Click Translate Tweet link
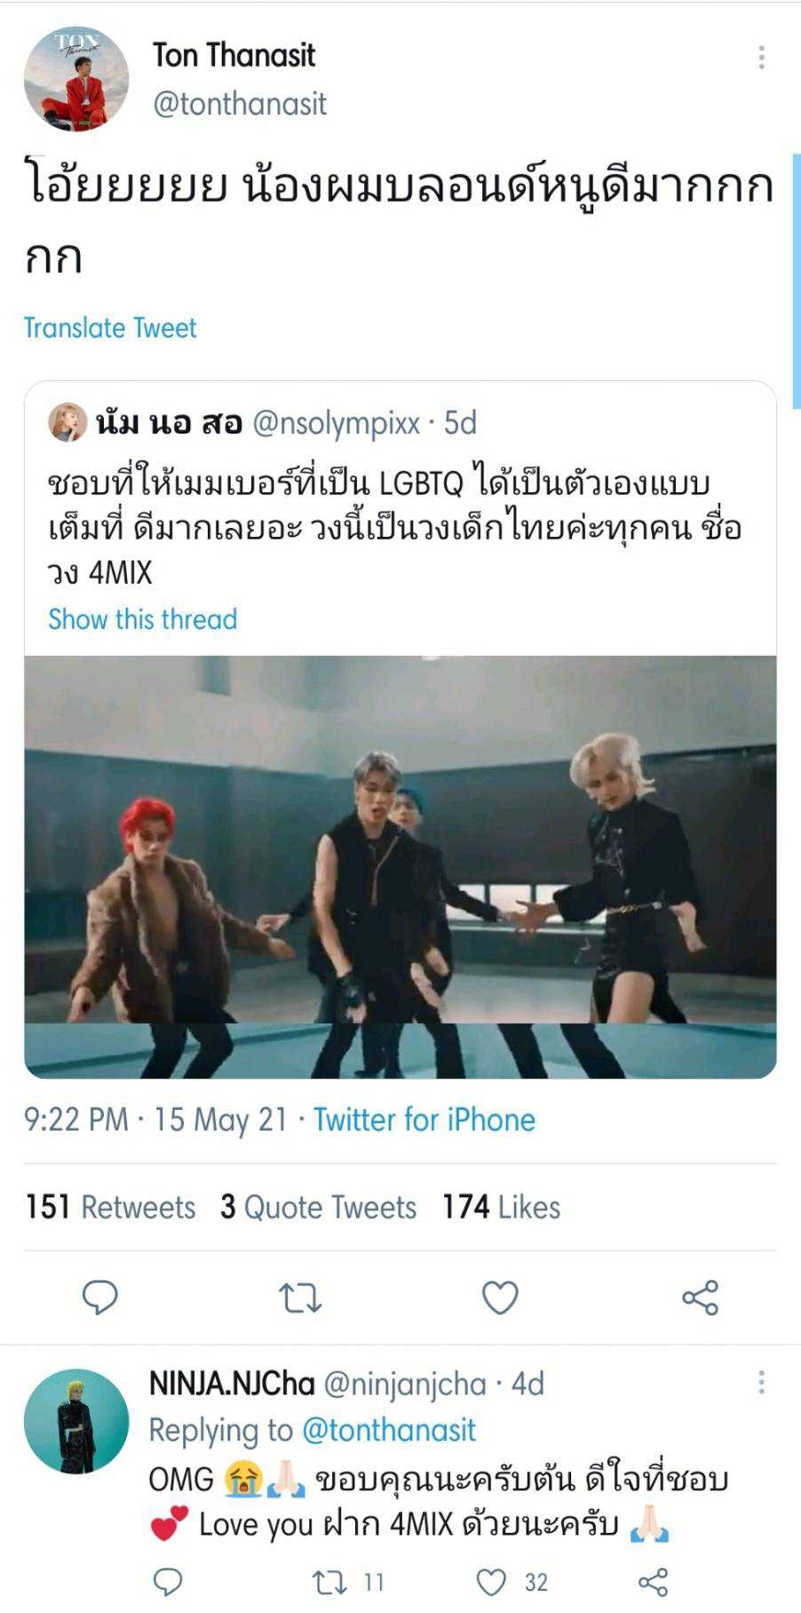Image resolution: width=801 pixels, height=1613 pixels. (x=110, y=328)
